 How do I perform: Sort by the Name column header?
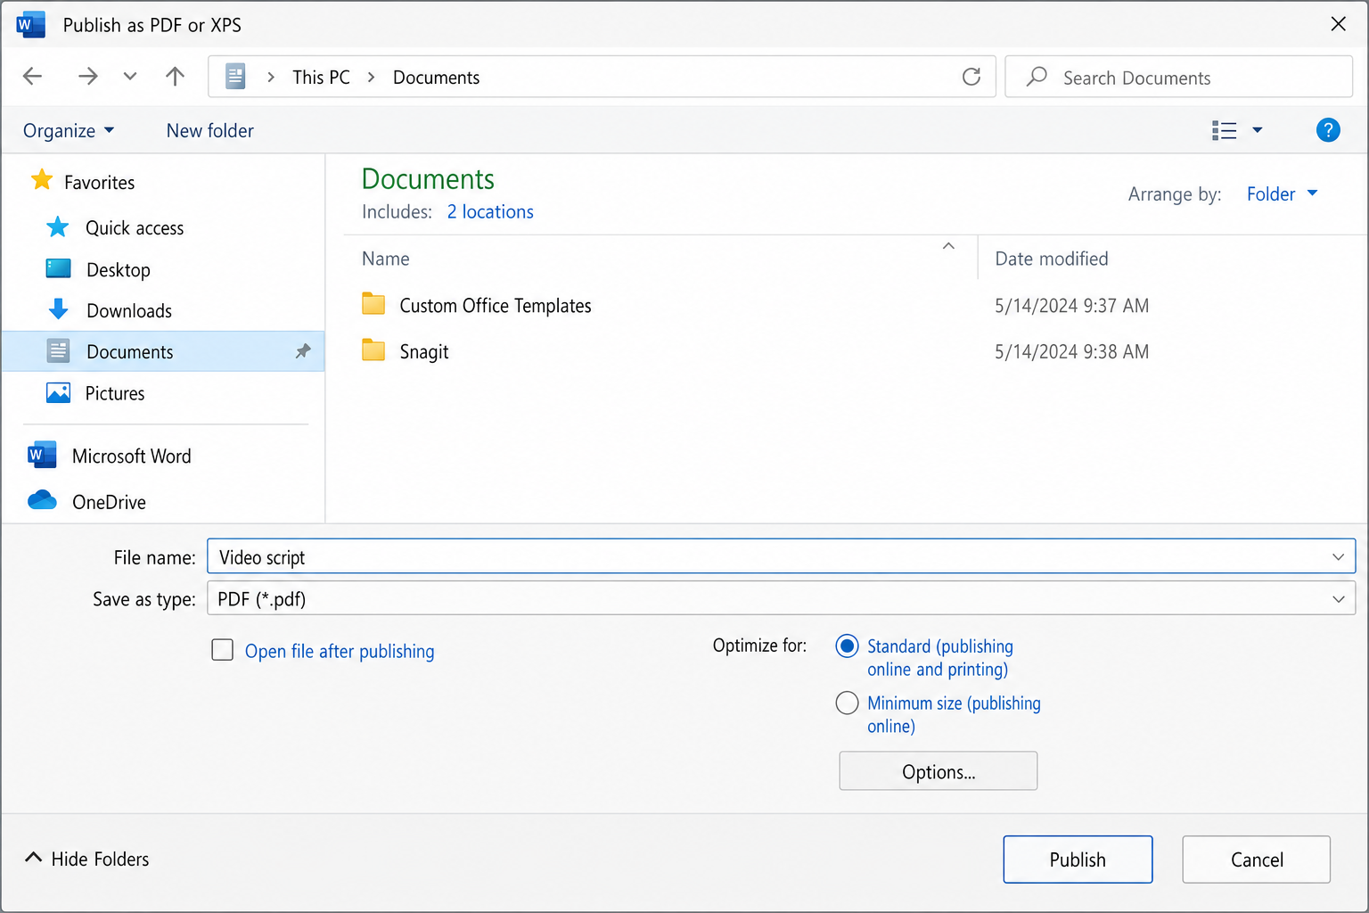386,259
